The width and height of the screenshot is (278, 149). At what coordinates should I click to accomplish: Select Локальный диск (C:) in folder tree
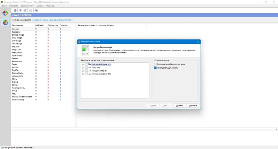click(x=101, y=64)
